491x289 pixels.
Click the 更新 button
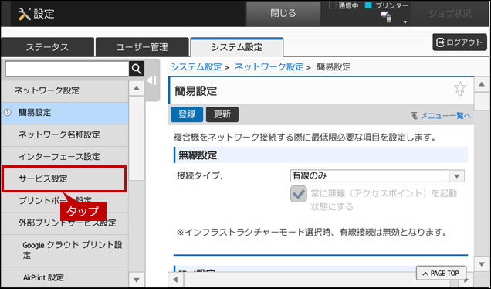(222, 114)
